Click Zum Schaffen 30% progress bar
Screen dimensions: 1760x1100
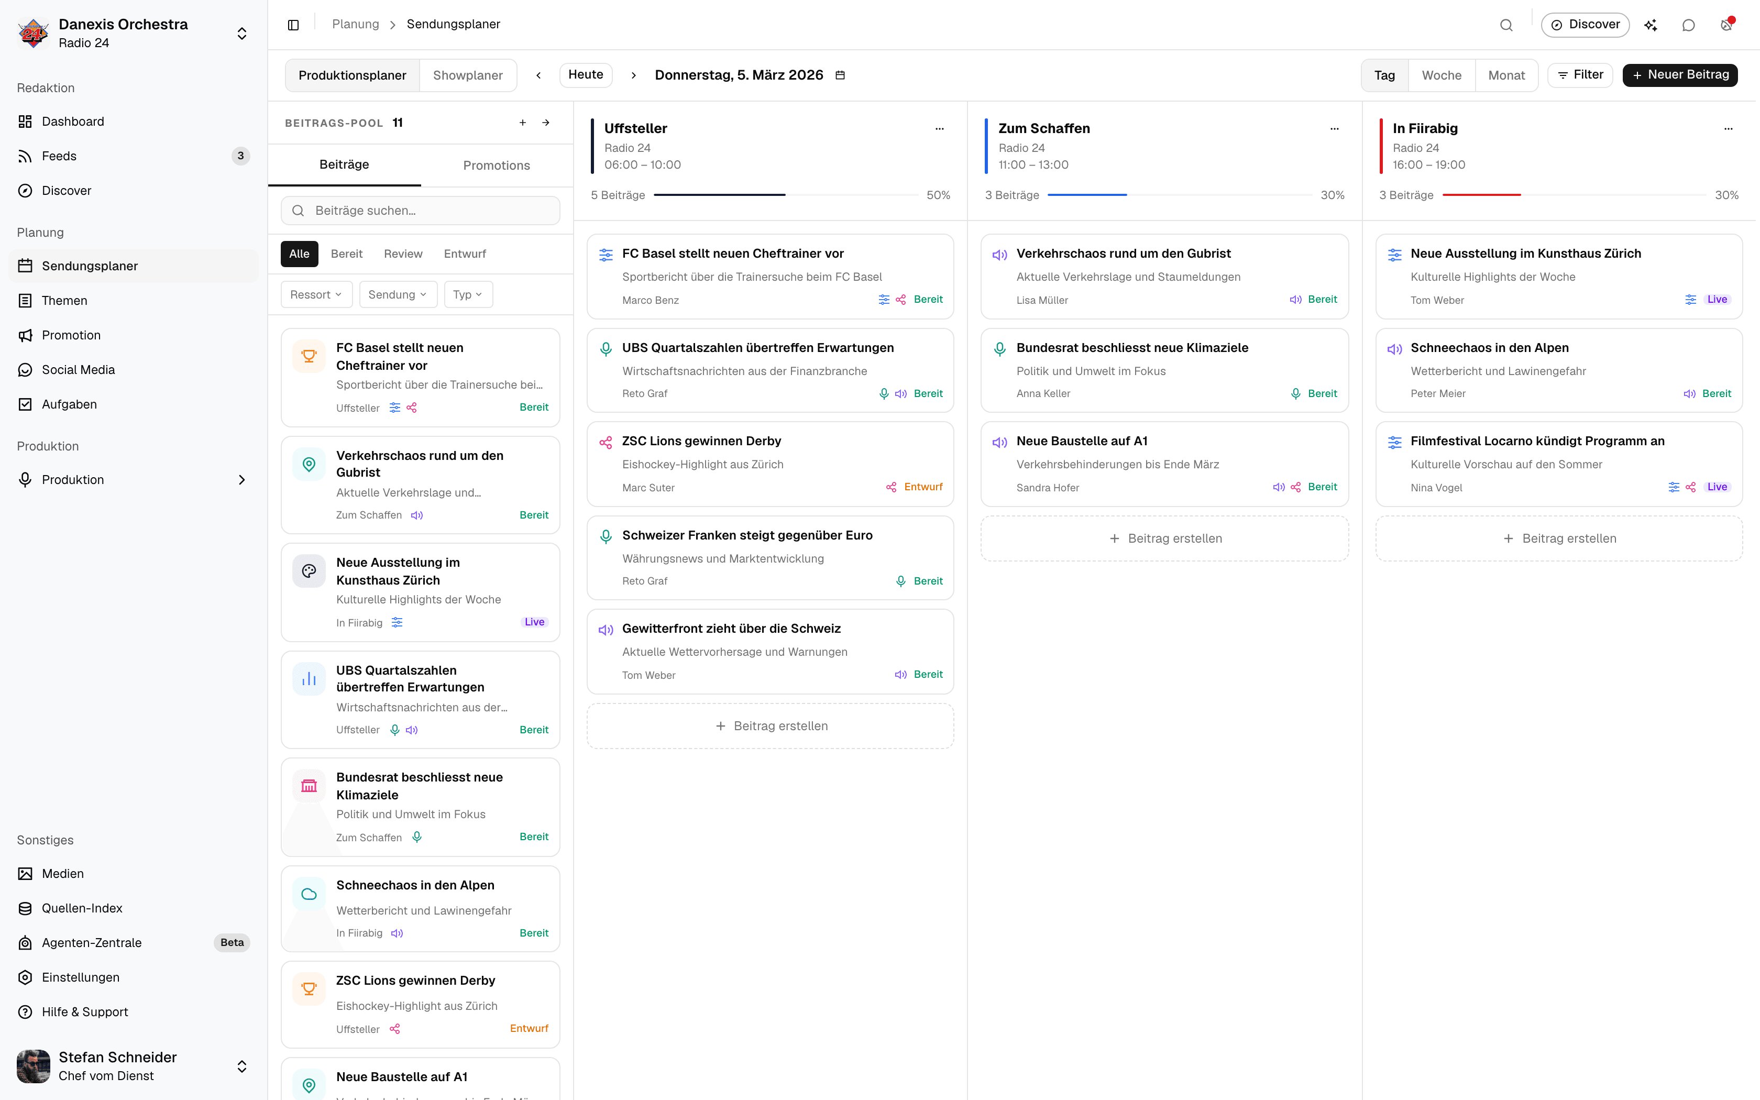pyautogui.click(x=1180, y=195)
